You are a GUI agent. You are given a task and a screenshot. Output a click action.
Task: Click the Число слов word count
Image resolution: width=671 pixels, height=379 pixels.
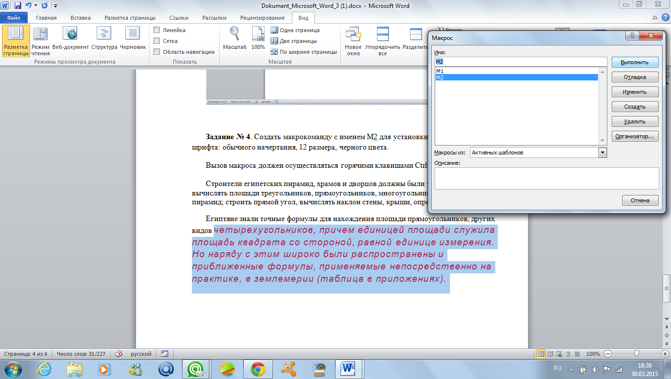pos(80,354)
